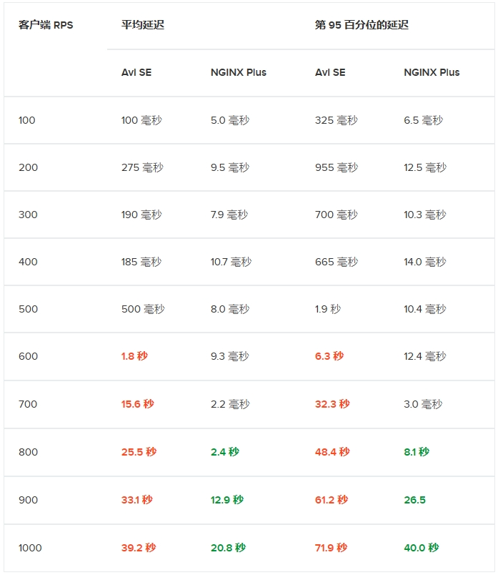The width and height of the screenshot is (498, 575).
Task: Select the 5.0 毫秒 cell
Action: 230,120
